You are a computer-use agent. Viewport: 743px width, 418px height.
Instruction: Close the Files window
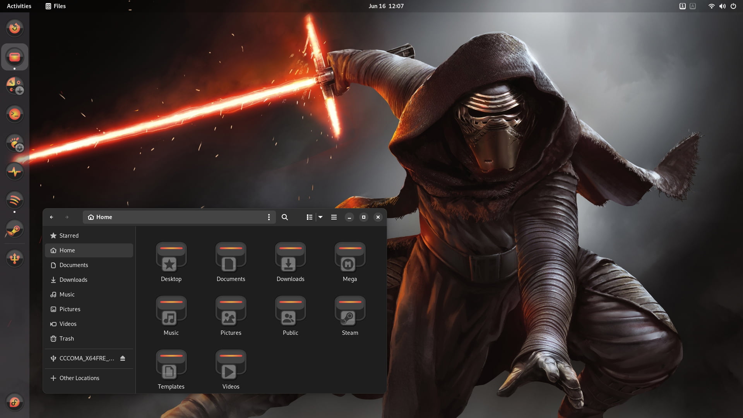(x=378, y=217)
